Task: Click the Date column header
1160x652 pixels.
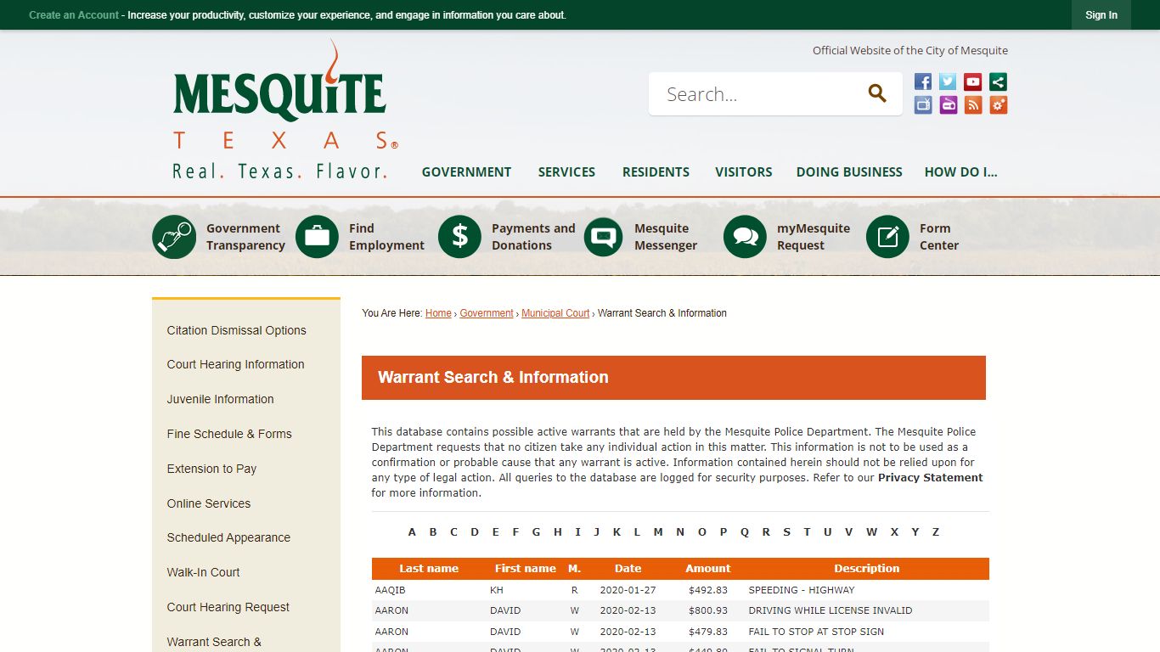Action: point(628,569)
